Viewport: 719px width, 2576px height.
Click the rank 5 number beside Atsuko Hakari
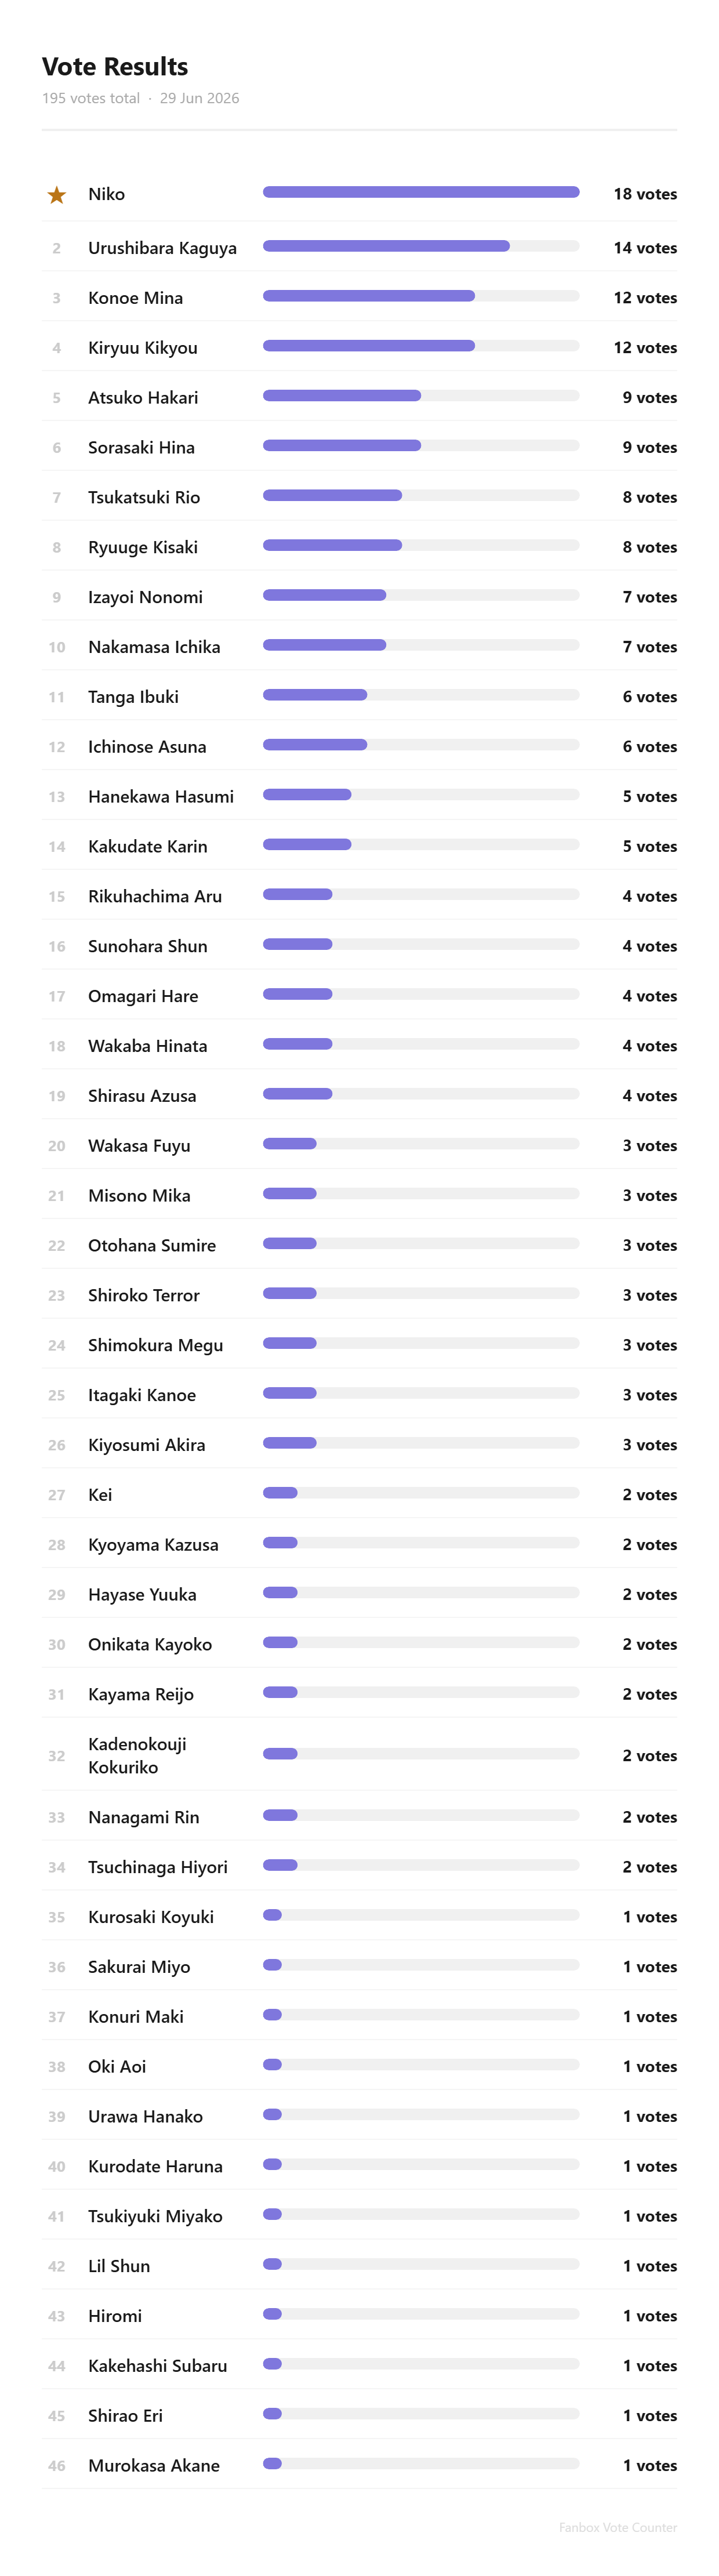coord(57,398)
